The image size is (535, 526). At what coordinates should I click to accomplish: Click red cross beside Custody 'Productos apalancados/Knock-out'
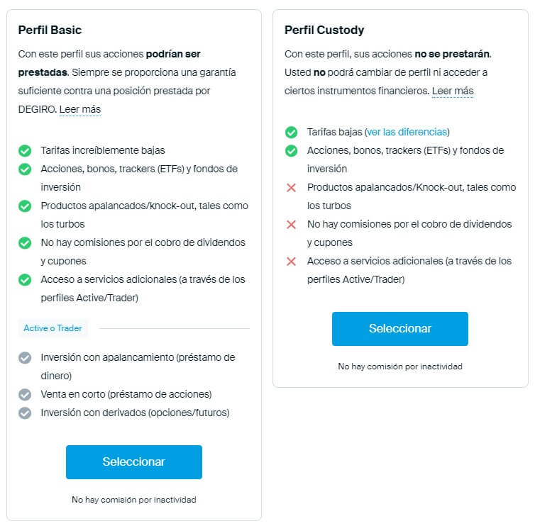click(x=291, y=187)
